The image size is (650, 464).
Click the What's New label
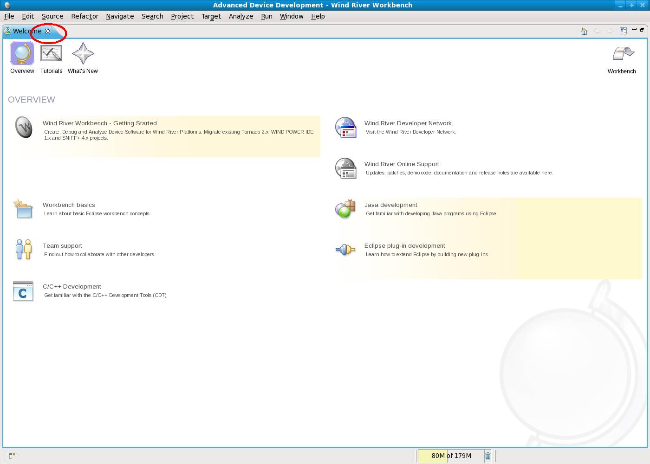pos(83,71)
